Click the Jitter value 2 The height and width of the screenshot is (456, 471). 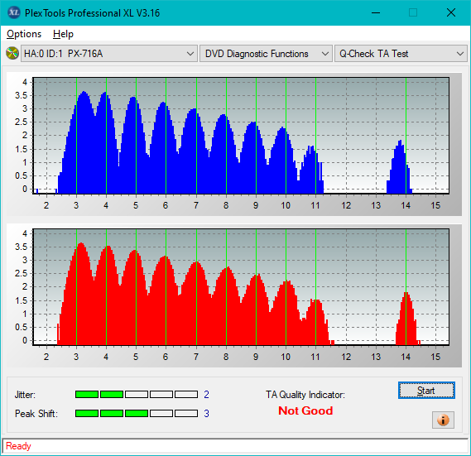[x=206, y=395]
